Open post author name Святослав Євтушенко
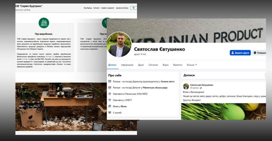Viewport: 272px width, 141px height. click(202, 85)
